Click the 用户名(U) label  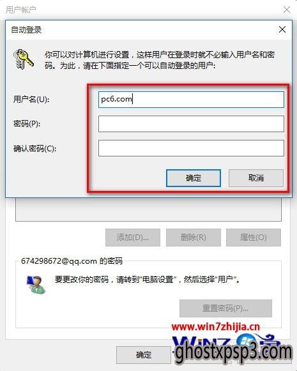[x=31, y=100]
